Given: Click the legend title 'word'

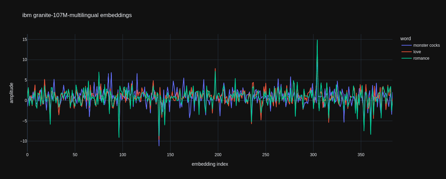Looking at the screenshot, I should [x=405, y=39].
